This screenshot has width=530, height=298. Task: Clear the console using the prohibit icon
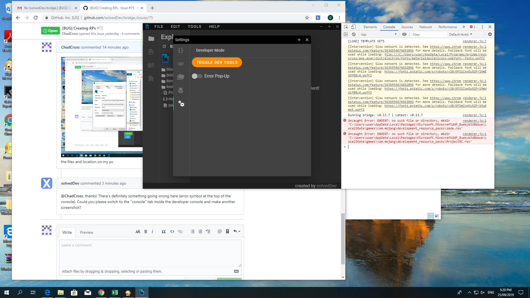[354, 34]
